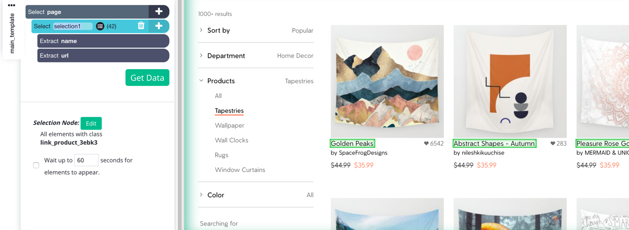
Task: Click the Get Data button
Action: tap(147, 77)
